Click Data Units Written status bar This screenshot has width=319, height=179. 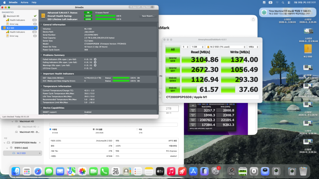(x=121, y=78)
